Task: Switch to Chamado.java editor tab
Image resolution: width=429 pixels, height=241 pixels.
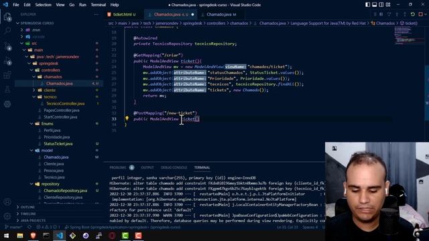Action: pyautogui.click(x=221, y=14)
